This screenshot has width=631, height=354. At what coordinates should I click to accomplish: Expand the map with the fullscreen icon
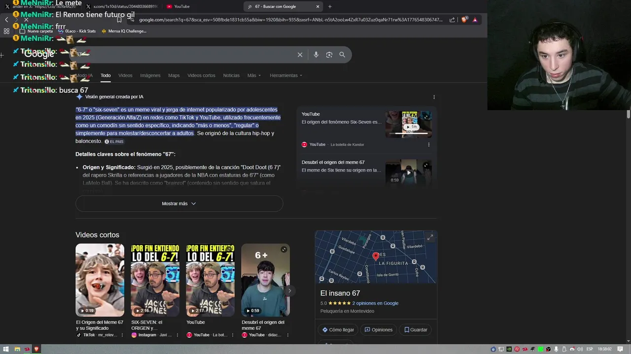[x=430, y=237]
